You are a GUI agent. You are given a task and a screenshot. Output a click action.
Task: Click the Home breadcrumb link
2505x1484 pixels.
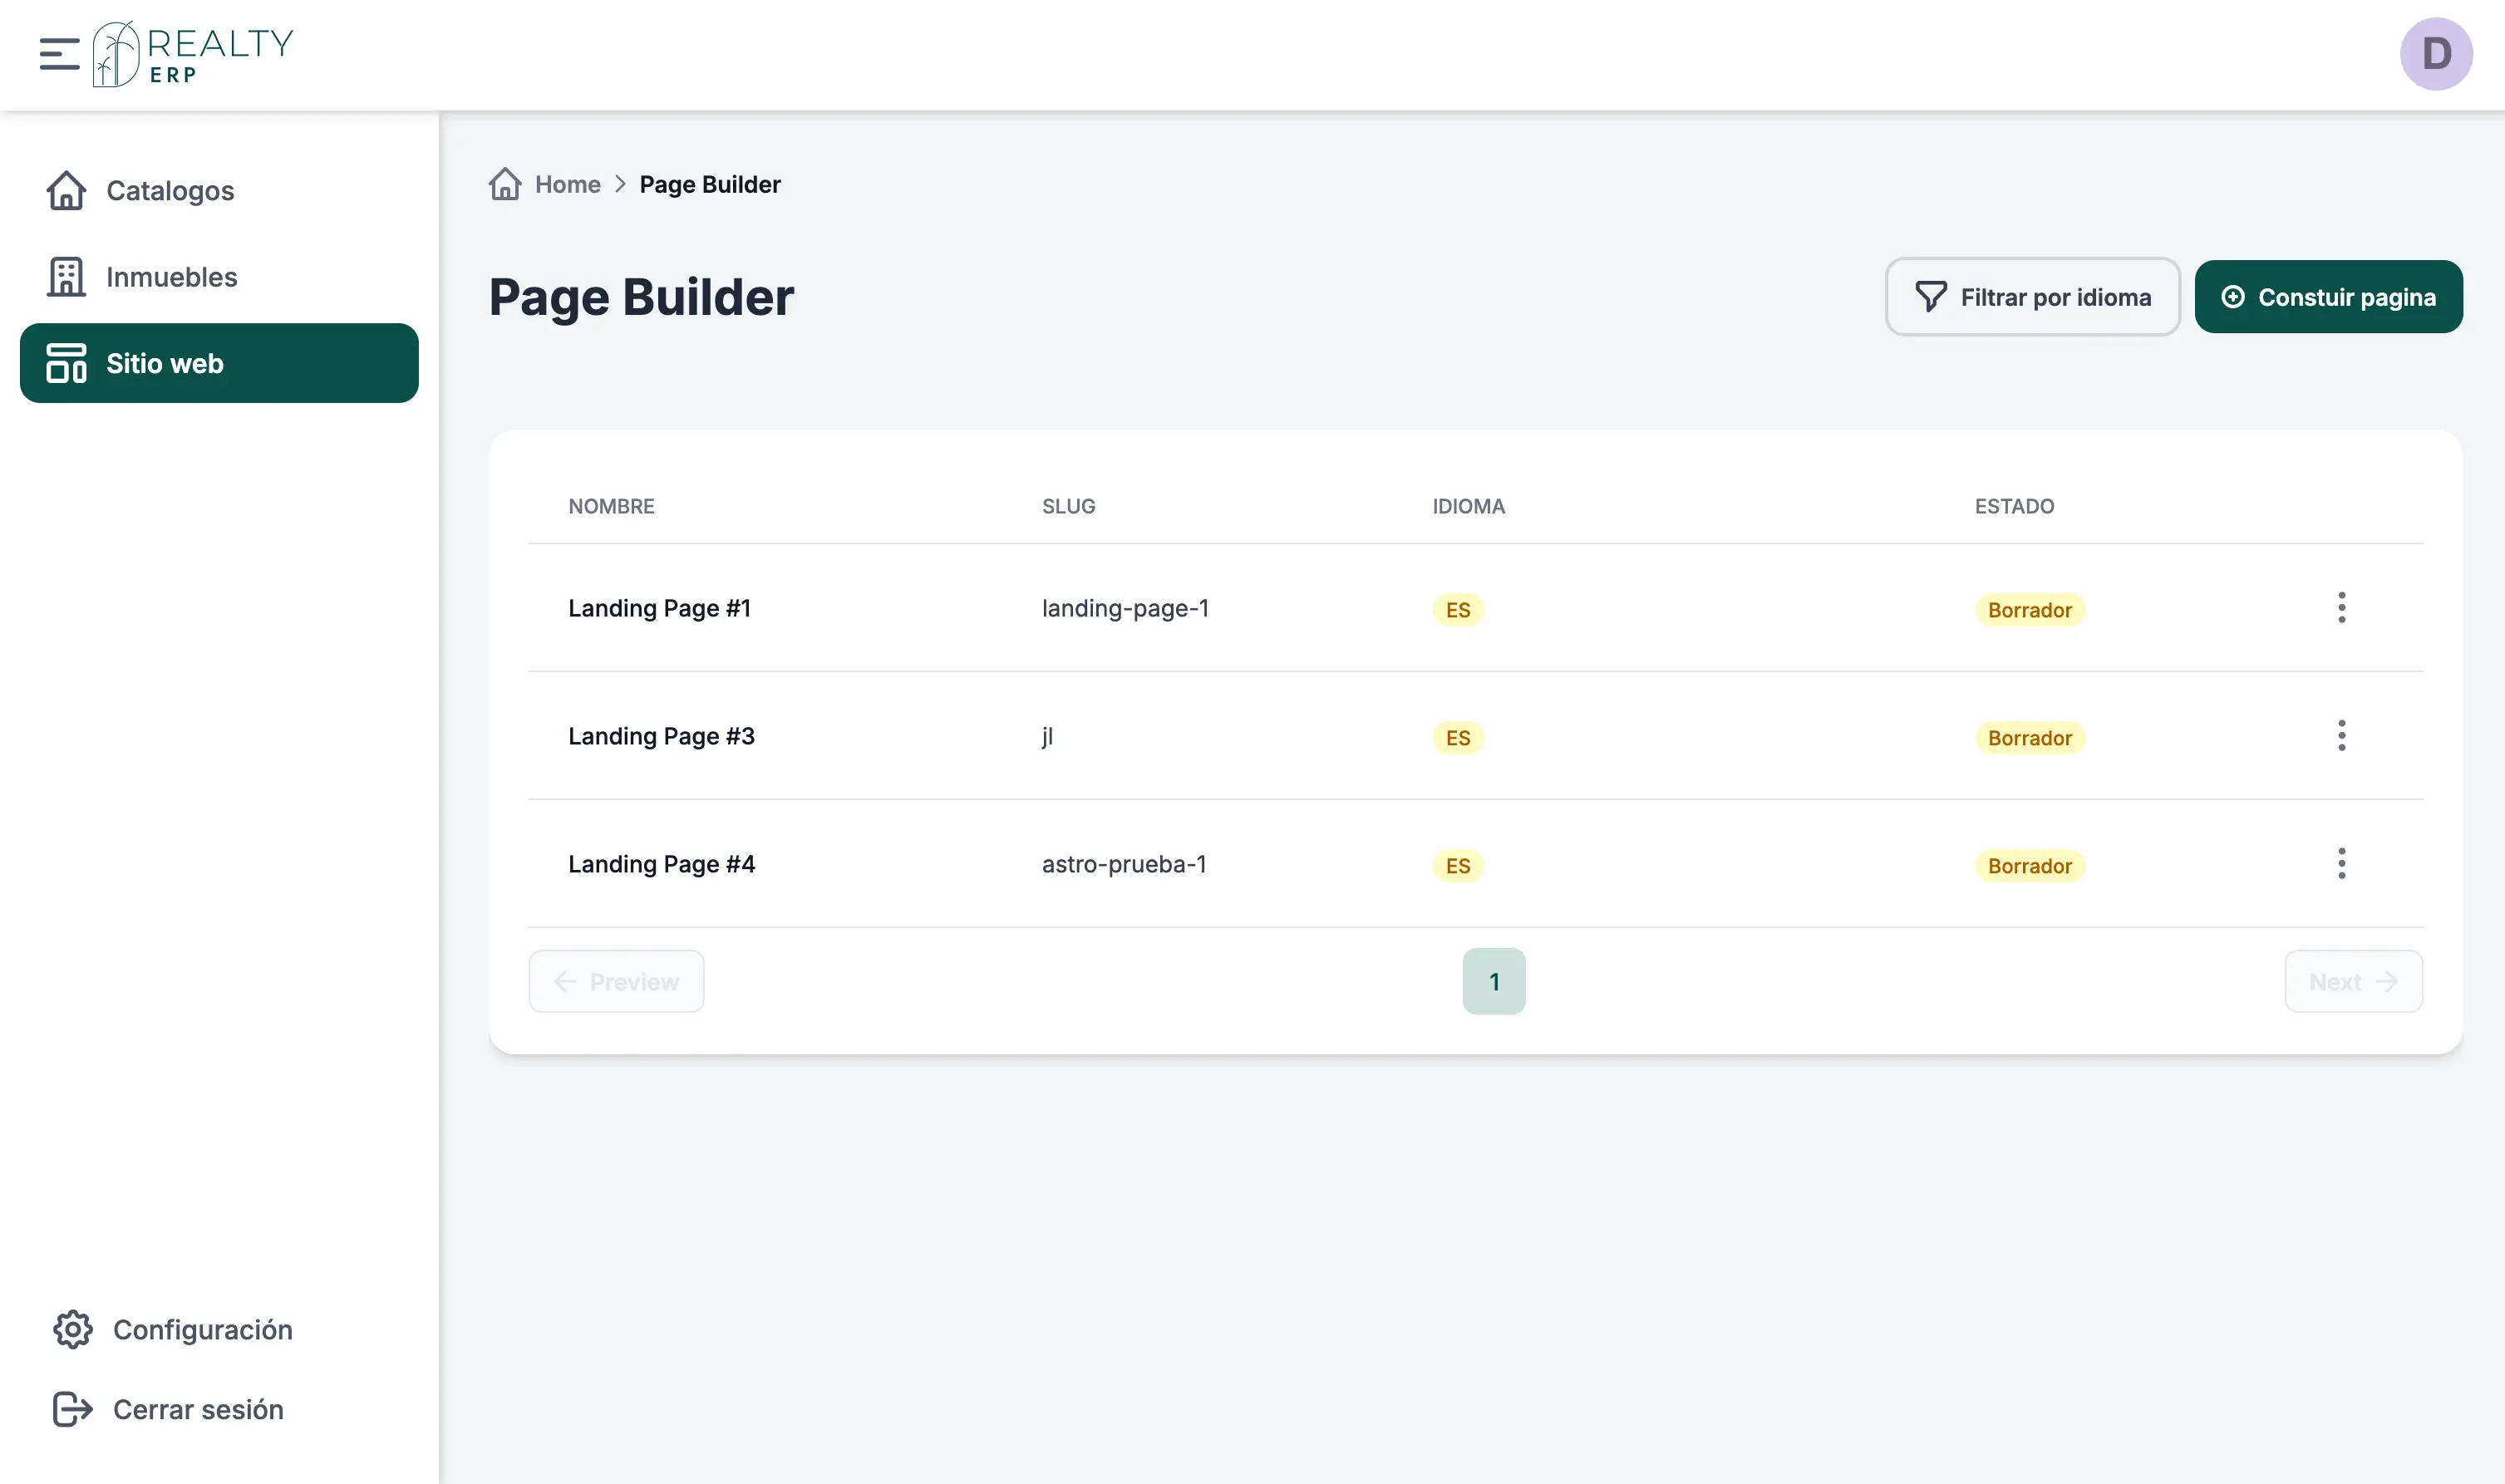(568, 184)
